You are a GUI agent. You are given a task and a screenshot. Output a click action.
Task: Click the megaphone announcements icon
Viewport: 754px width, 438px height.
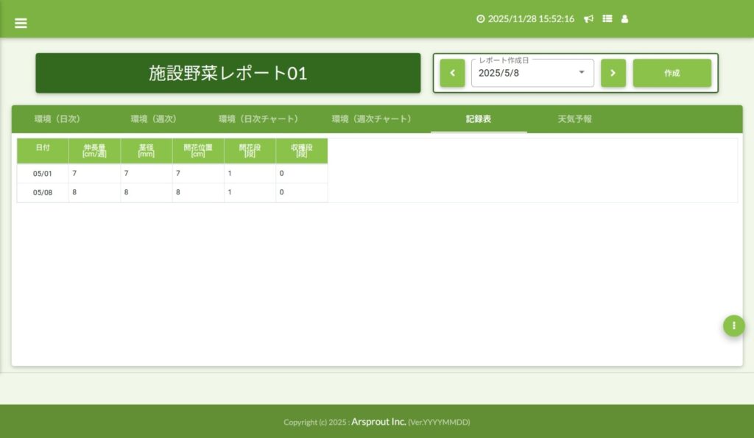click(x=588, y=19)
